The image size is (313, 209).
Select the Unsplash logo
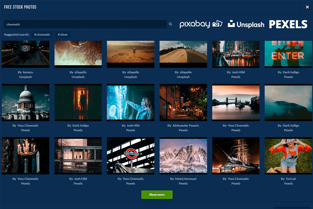click(246, 24)
